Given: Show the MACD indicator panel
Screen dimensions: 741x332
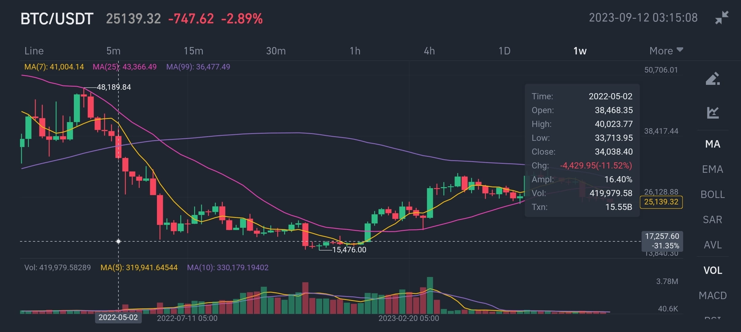Looking at the screenshot, I should pyautogui.click(x=713, y=295).
